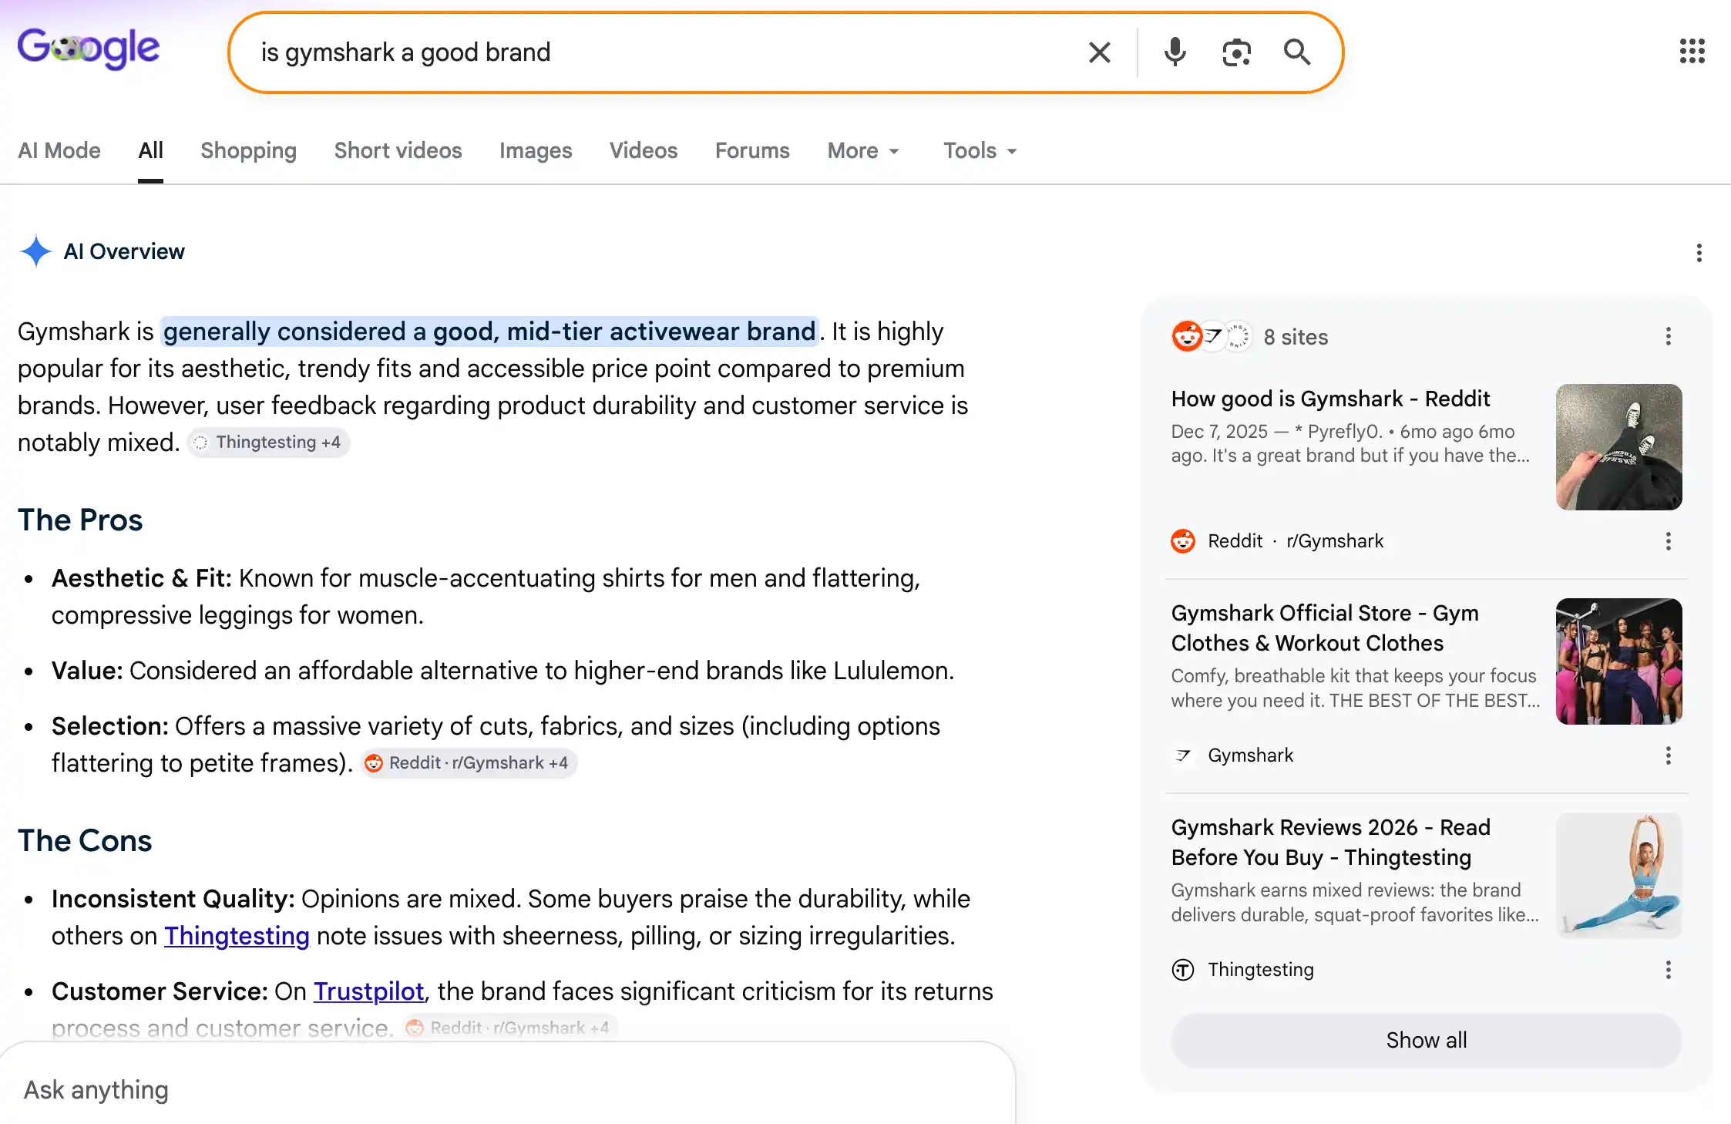This screenshot has width=1731, height=1124.
Task: Switch to Images tab
Action: pos(536,150)
